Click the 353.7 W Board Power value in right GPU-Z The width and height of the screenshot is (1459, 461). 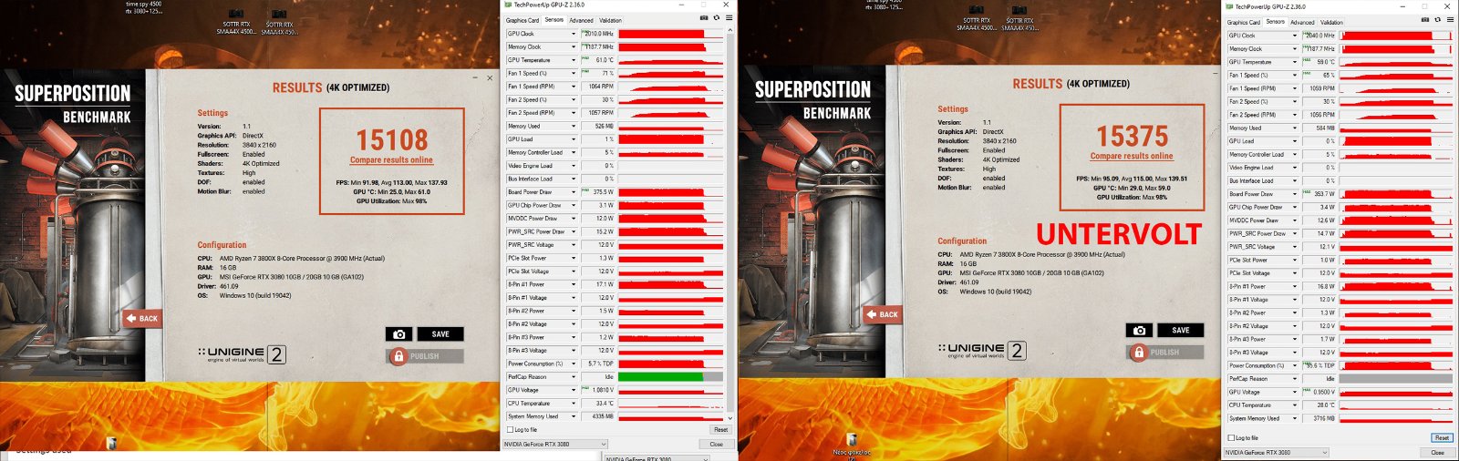tap(1324, 194)
